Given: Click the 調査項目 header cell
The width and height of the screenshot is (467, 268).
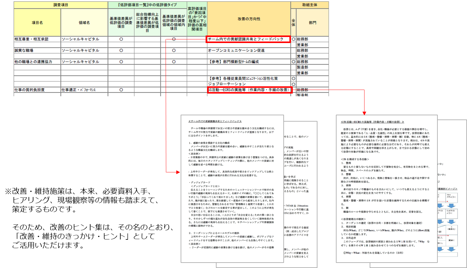Looking at the screenshot, I should click(x=61, y=5).
